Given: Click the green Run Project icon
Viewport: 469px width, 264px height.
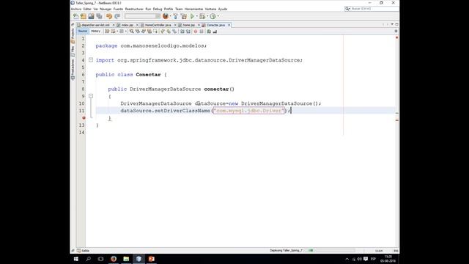Looking at the screenshot, I should pos(192,16).
